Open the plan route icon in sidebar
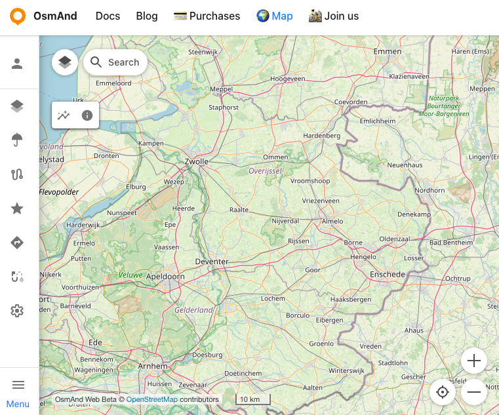Viewport: 499px width, 415px height. 18,277
